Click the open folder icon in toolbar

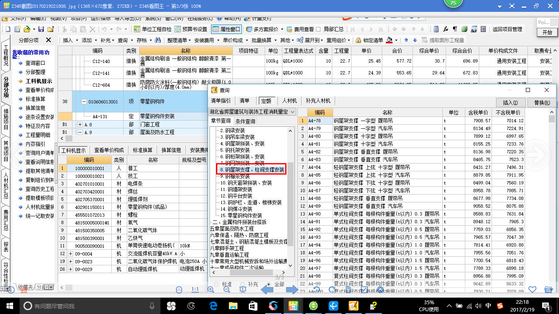point(27,29)
